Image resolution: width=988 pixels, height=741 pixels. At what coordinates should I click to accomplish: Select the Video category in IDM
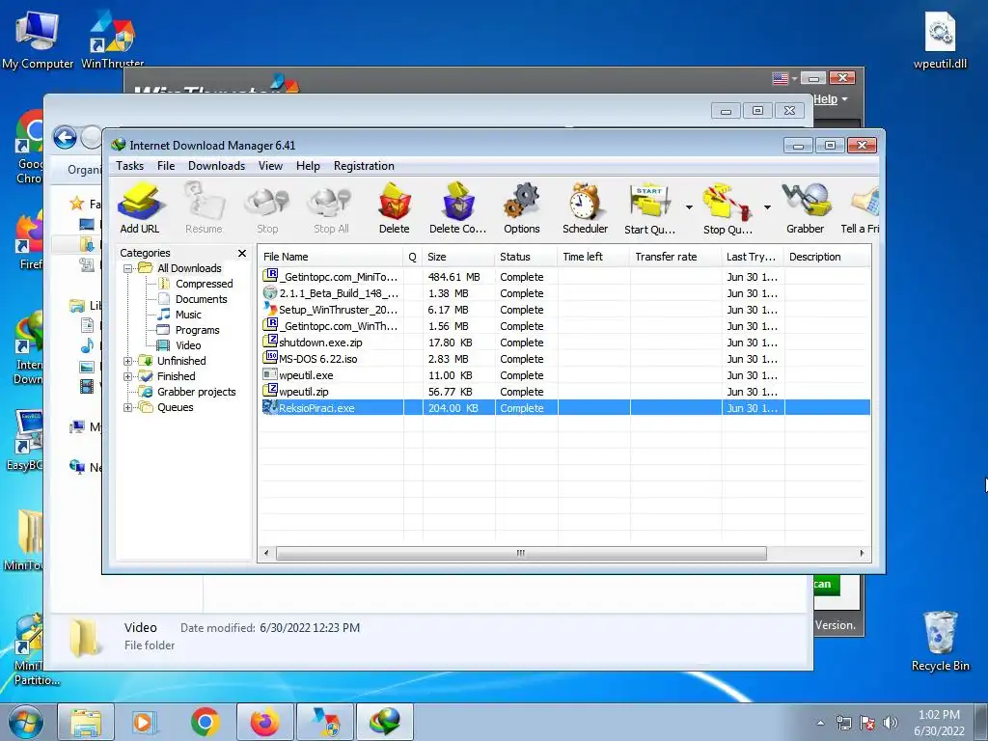point(188,345)
